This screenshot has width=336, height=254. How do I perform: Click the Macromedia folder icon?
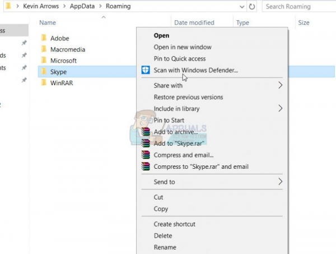[44, 49]
